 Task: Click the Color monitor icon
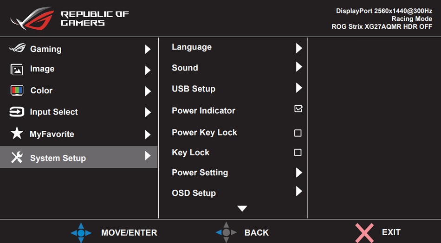(x=17, y=90)
